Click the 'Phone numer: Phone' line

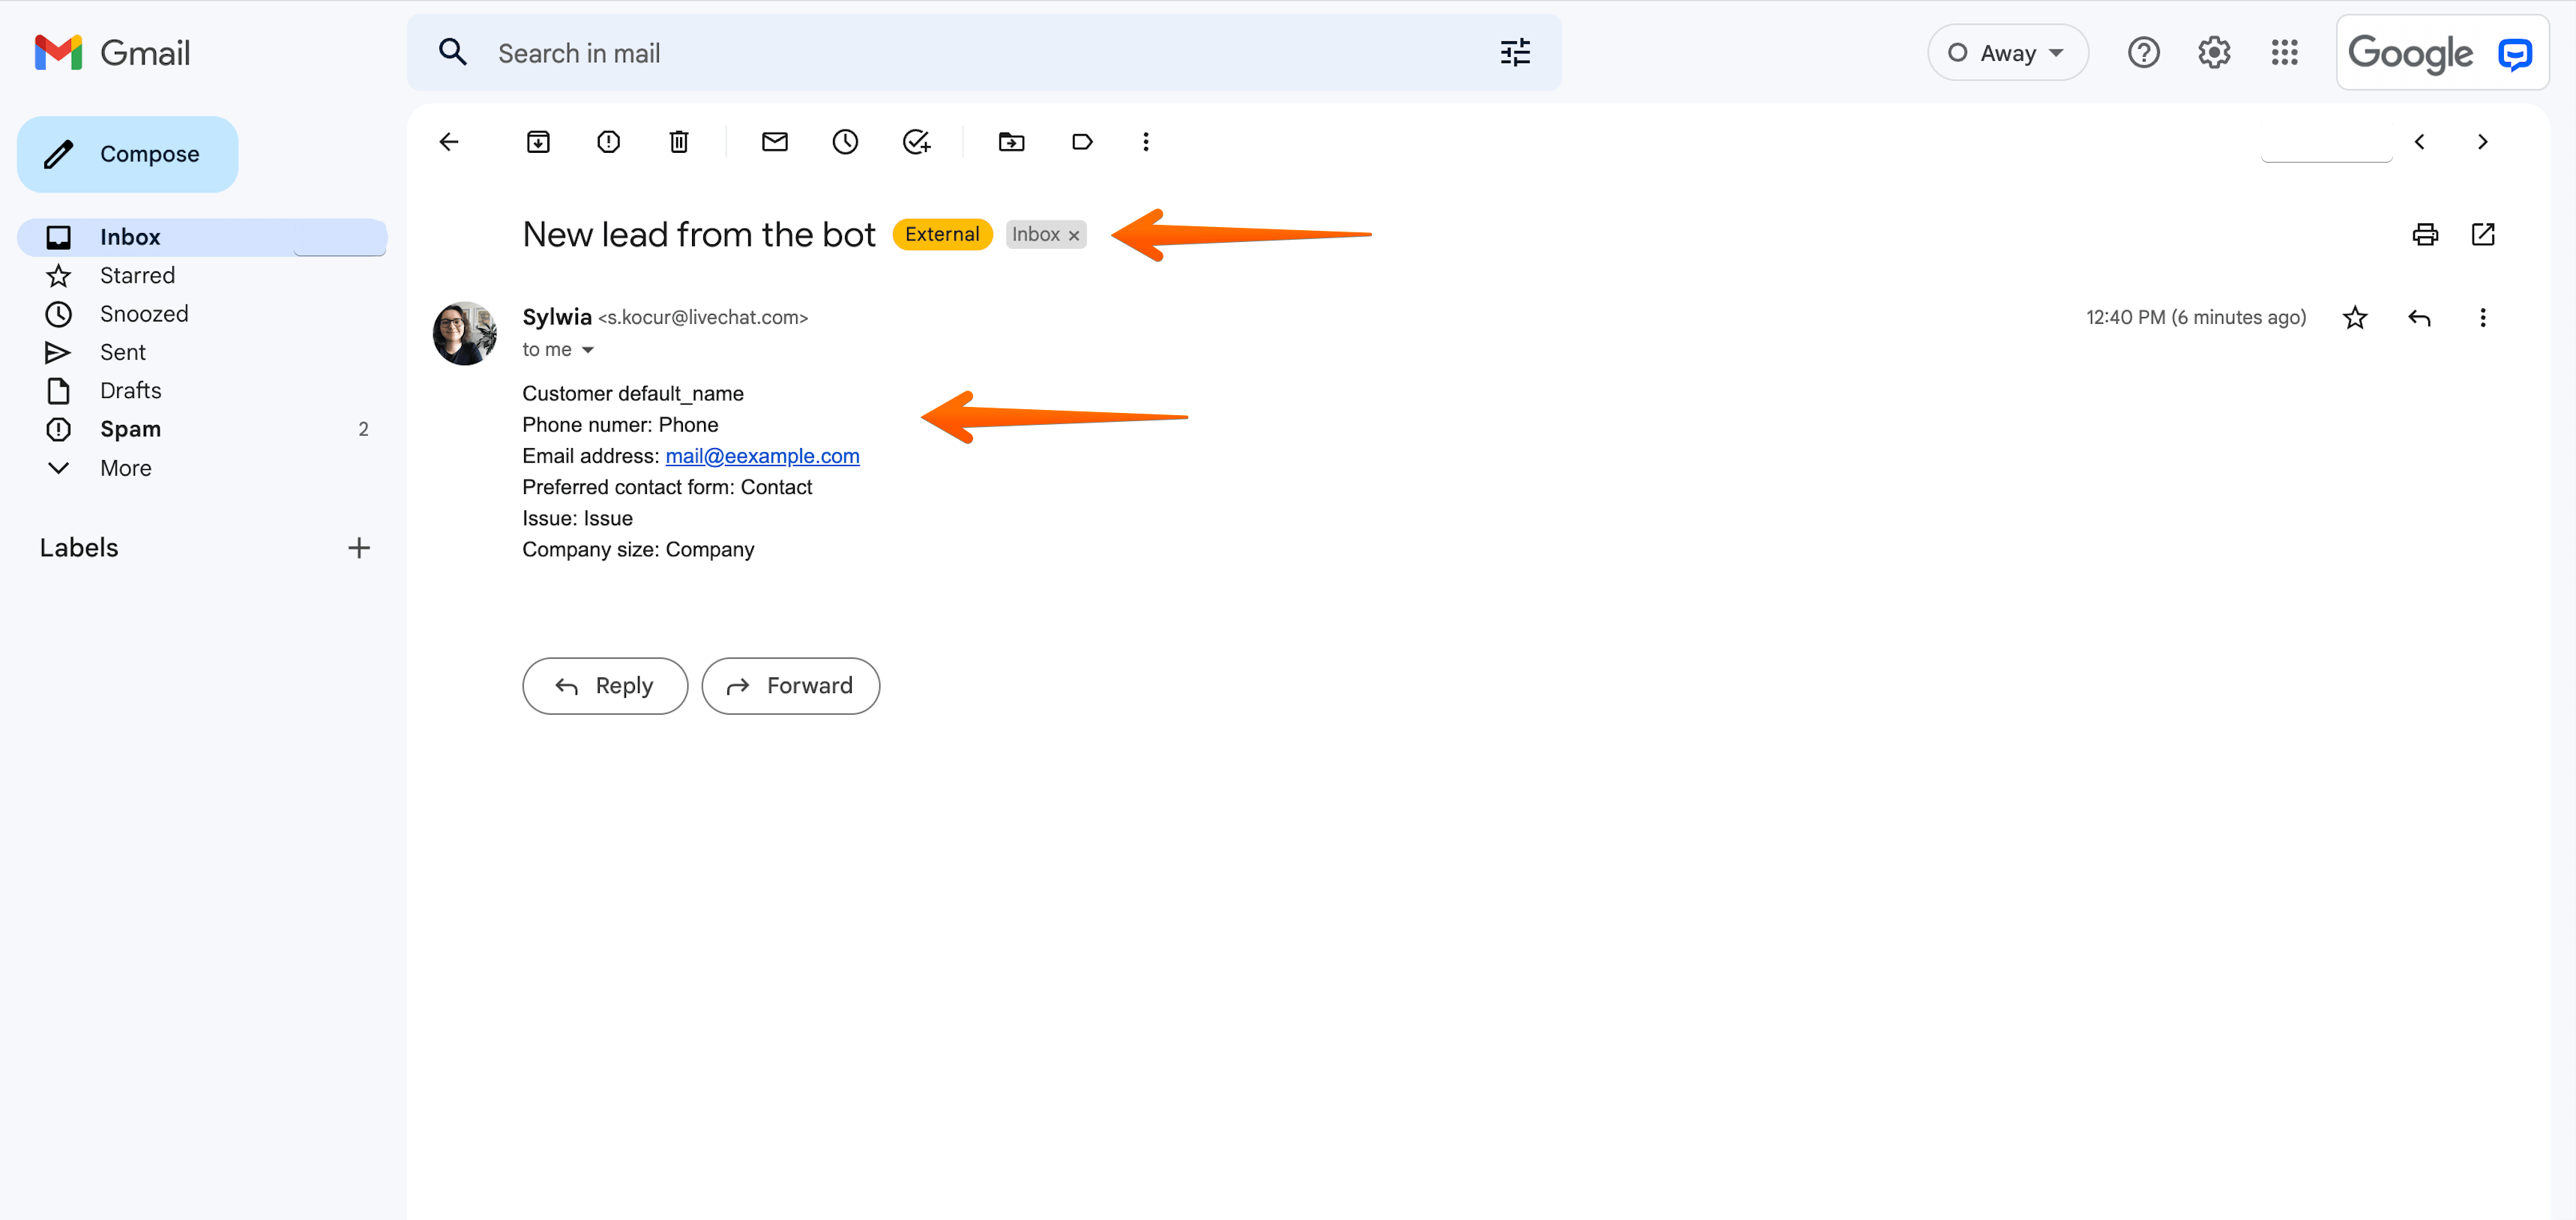(x=620, y=425)
